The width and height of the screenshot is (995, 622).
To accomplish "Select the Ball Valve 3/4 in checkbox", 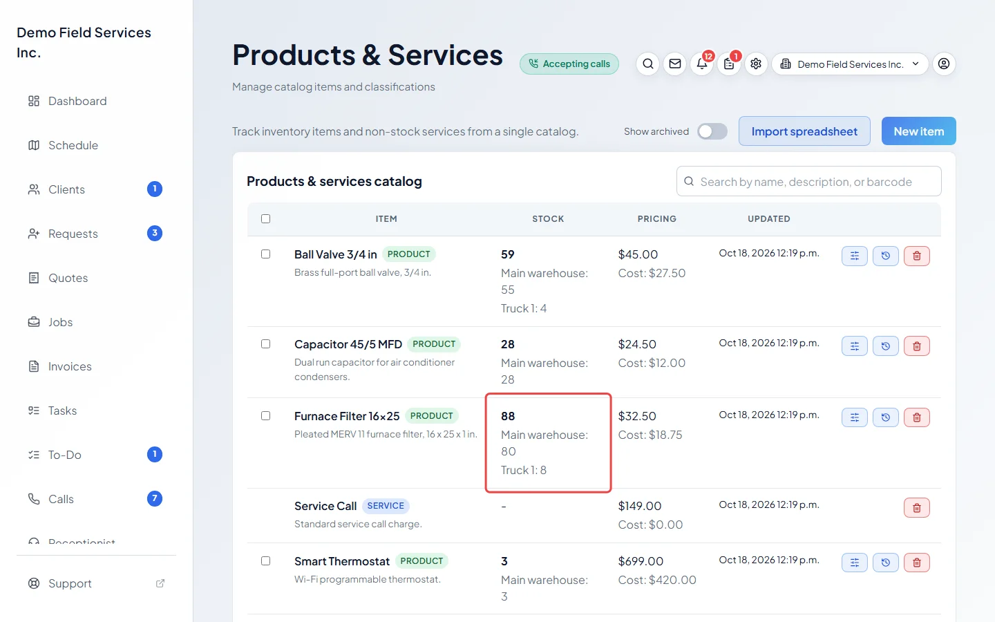I will 265,254.
